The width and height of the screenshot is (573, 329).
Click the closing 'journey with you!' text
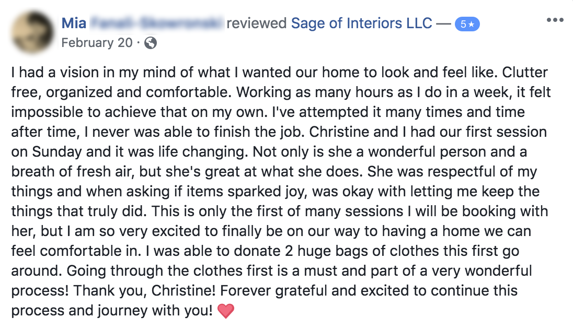tap(155, 311)
